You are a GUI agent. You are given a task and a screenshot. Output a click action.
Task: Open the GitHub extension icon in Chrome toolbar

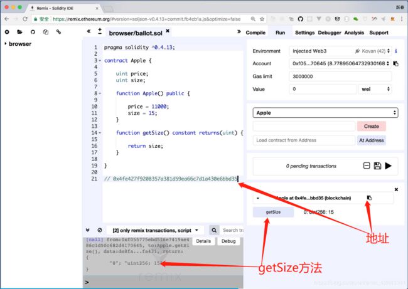[x=300, y=19]
